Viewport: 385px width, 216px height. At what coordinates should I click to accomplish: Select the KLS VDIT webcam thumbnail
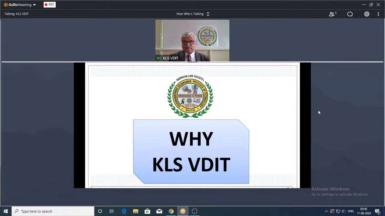[x=192, y=40]
